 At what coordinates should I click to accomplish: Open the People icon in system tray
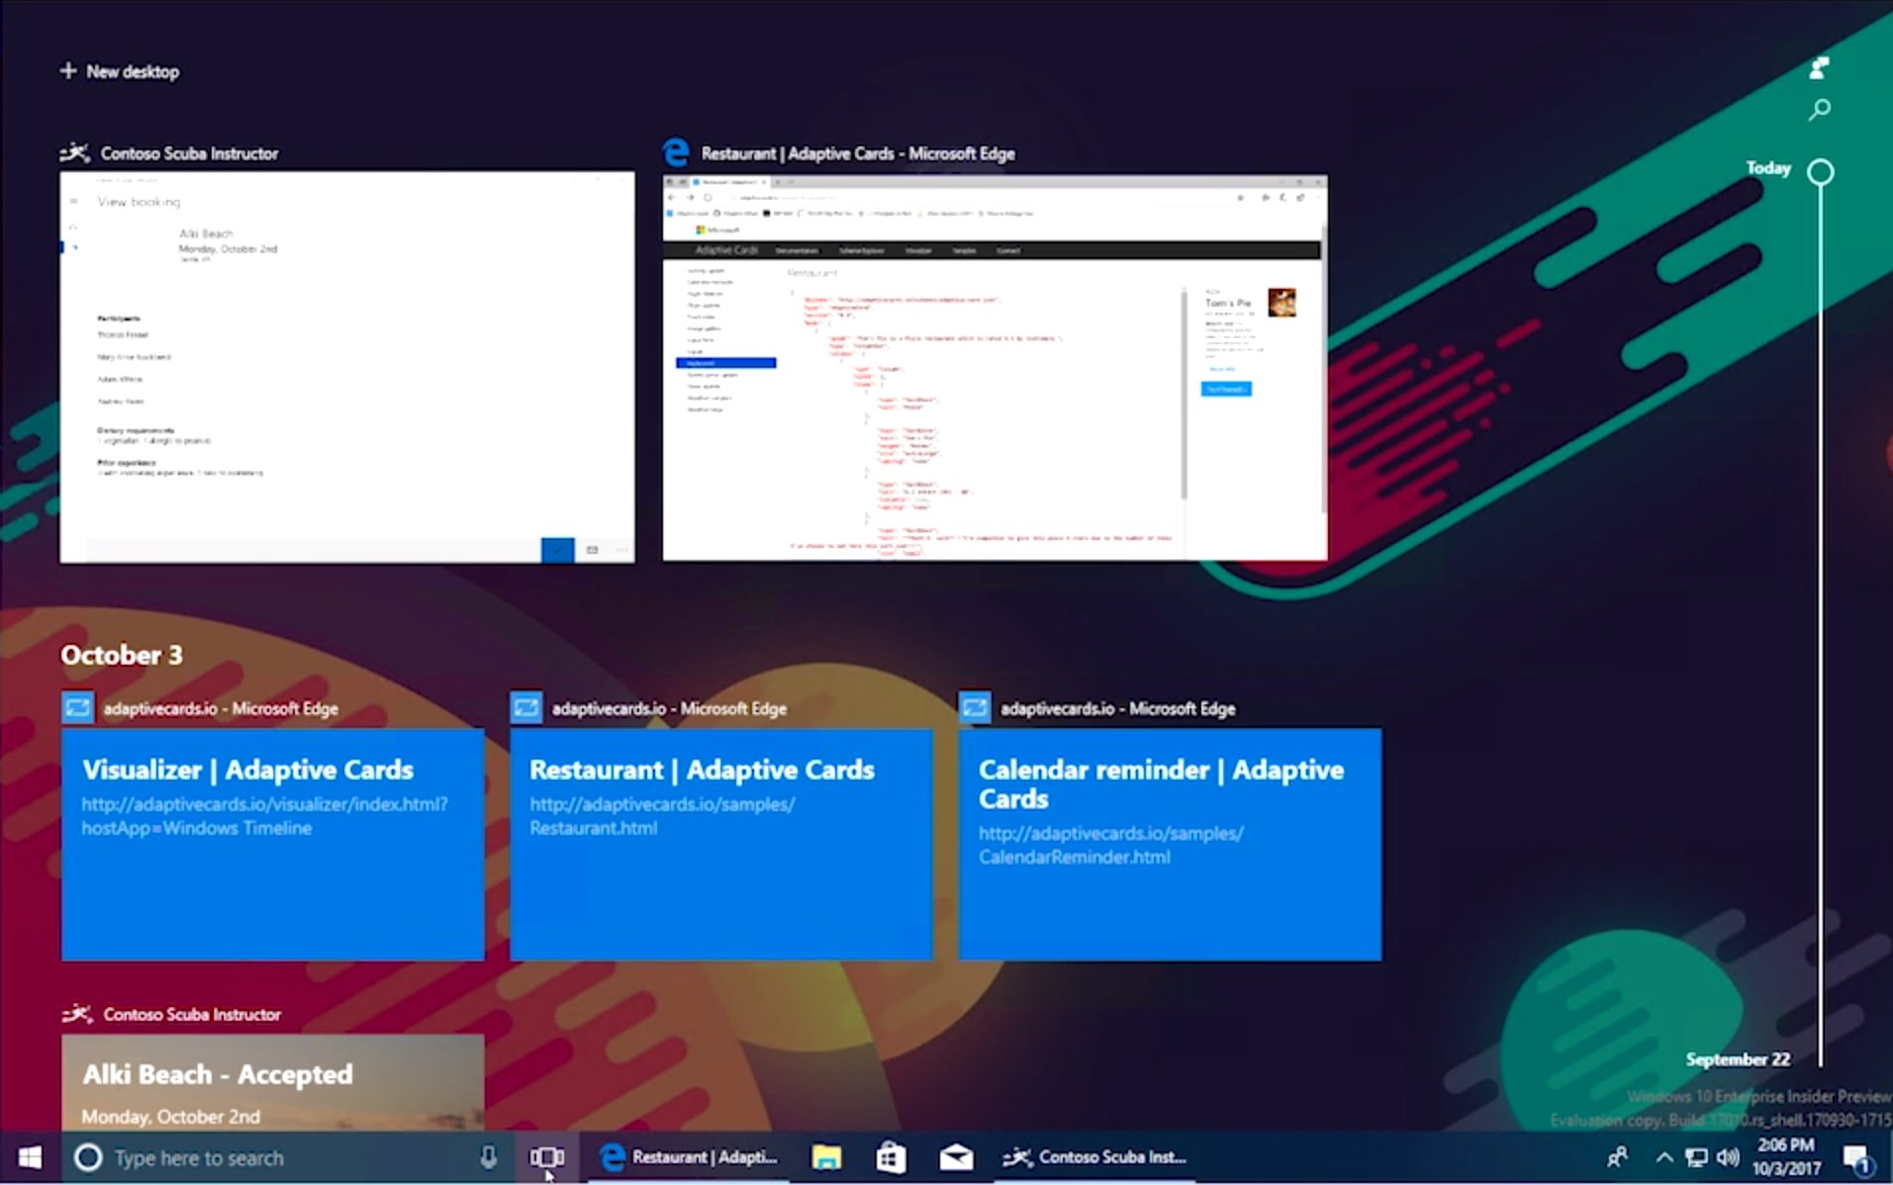point(1617,1157)
